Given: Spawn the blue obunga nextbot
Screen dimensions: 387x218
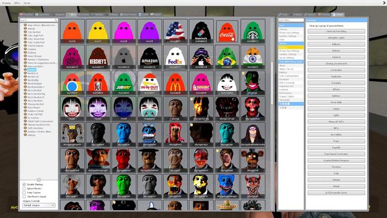Looking at the screenshot, I should point(123,134).
